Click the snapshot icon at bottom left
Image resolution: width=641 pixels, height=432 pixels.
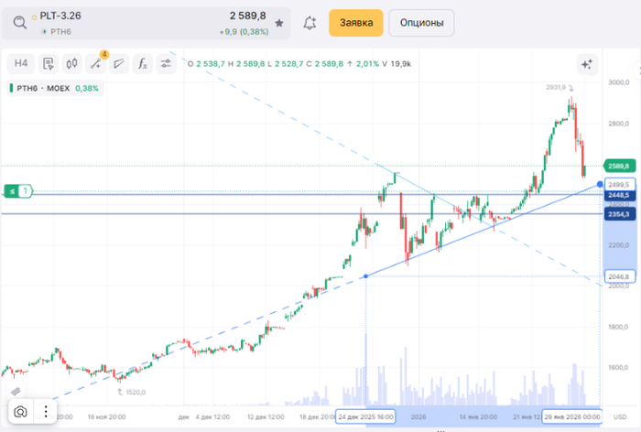point(20,412)
